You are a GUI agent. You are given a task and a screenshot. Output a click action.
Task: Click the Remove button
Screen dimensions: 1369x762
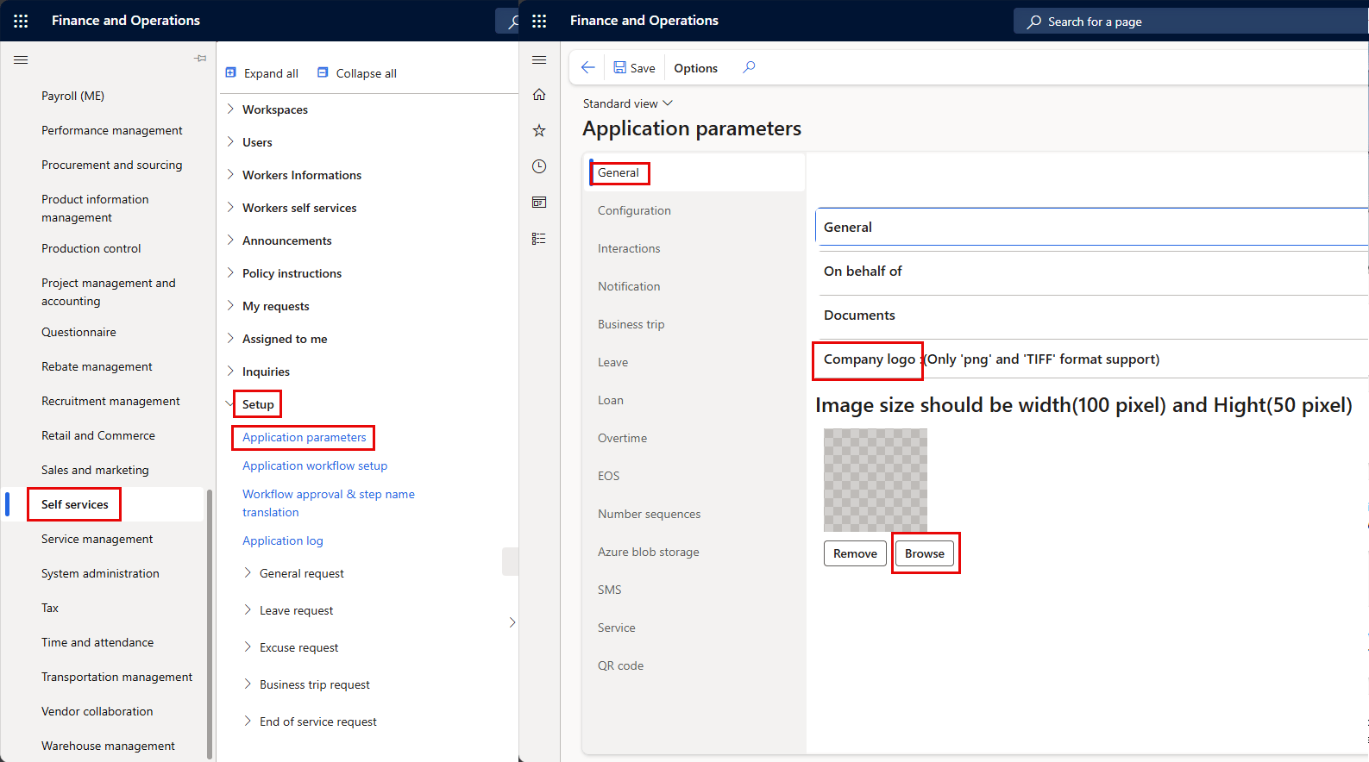tap(855, 553)
